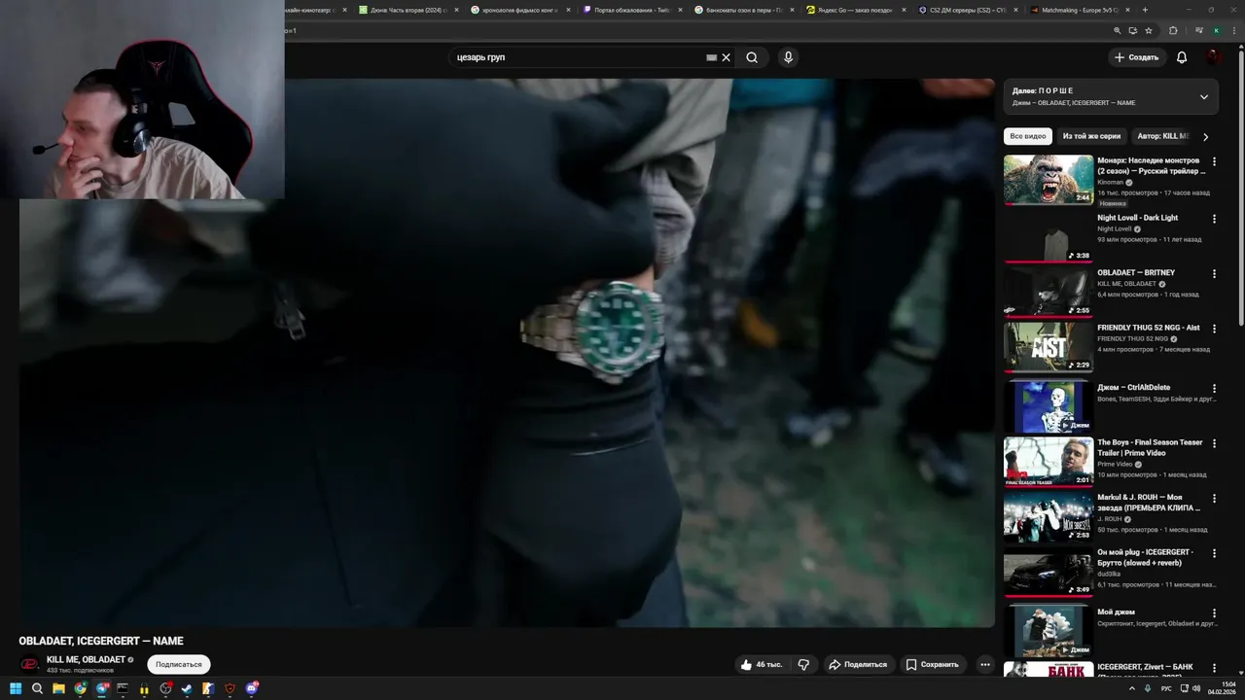Show more filter chips with right arrow
This screenshot has width=1245, height=700.
[1205, 137]
